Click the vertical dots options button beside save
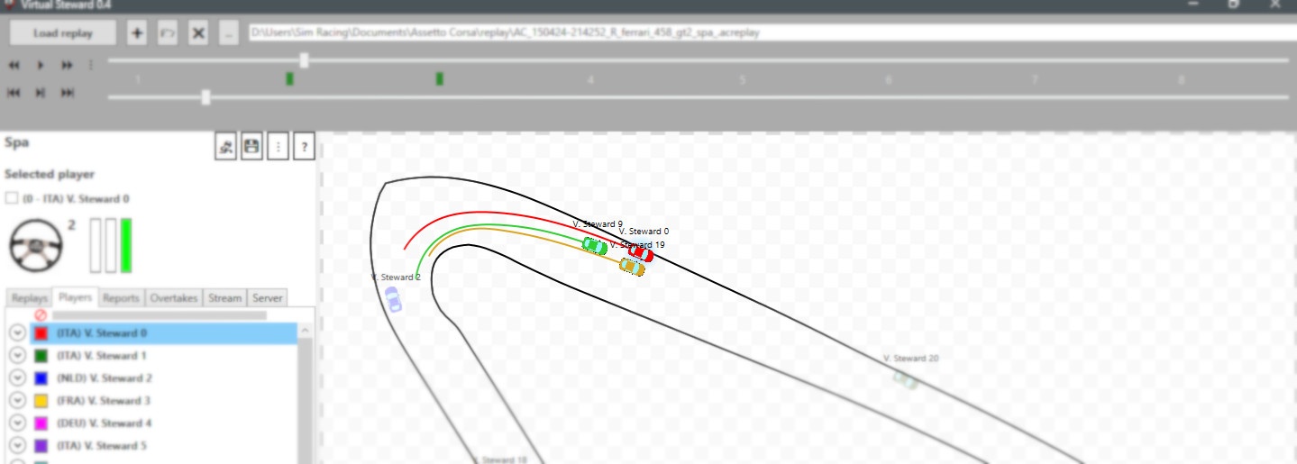 tap(279, 146)
